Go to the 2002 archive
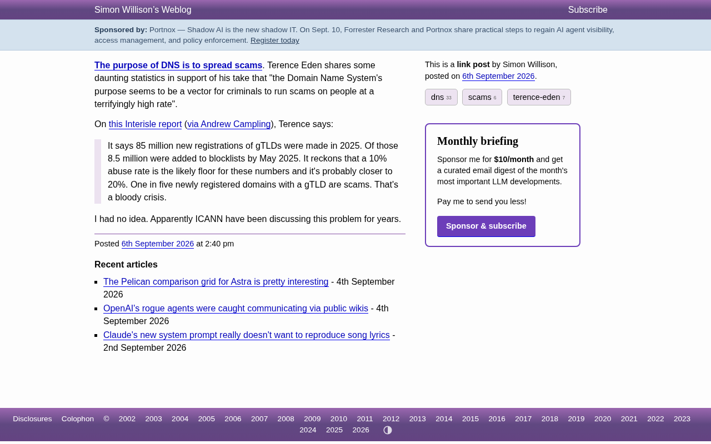This screenshot has height=444, width=711. pos(127,419)
